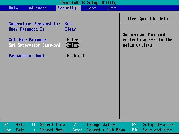Image resolution: width=179 pixels, height=134 pixels.
Task: Click the Enter Select Sub-Menu hint
Action: [x=98, y=130]
